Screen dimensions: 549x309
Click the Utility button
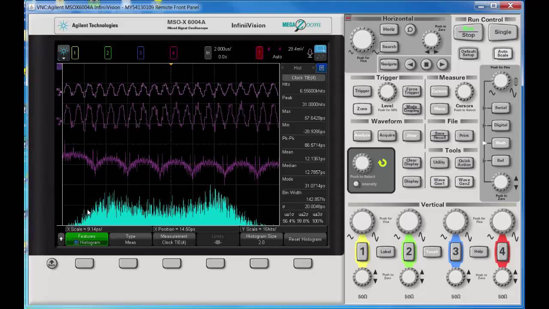[439, 162]
